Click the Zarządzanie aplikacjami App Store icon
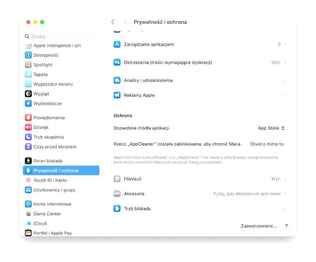 point(117,44)
